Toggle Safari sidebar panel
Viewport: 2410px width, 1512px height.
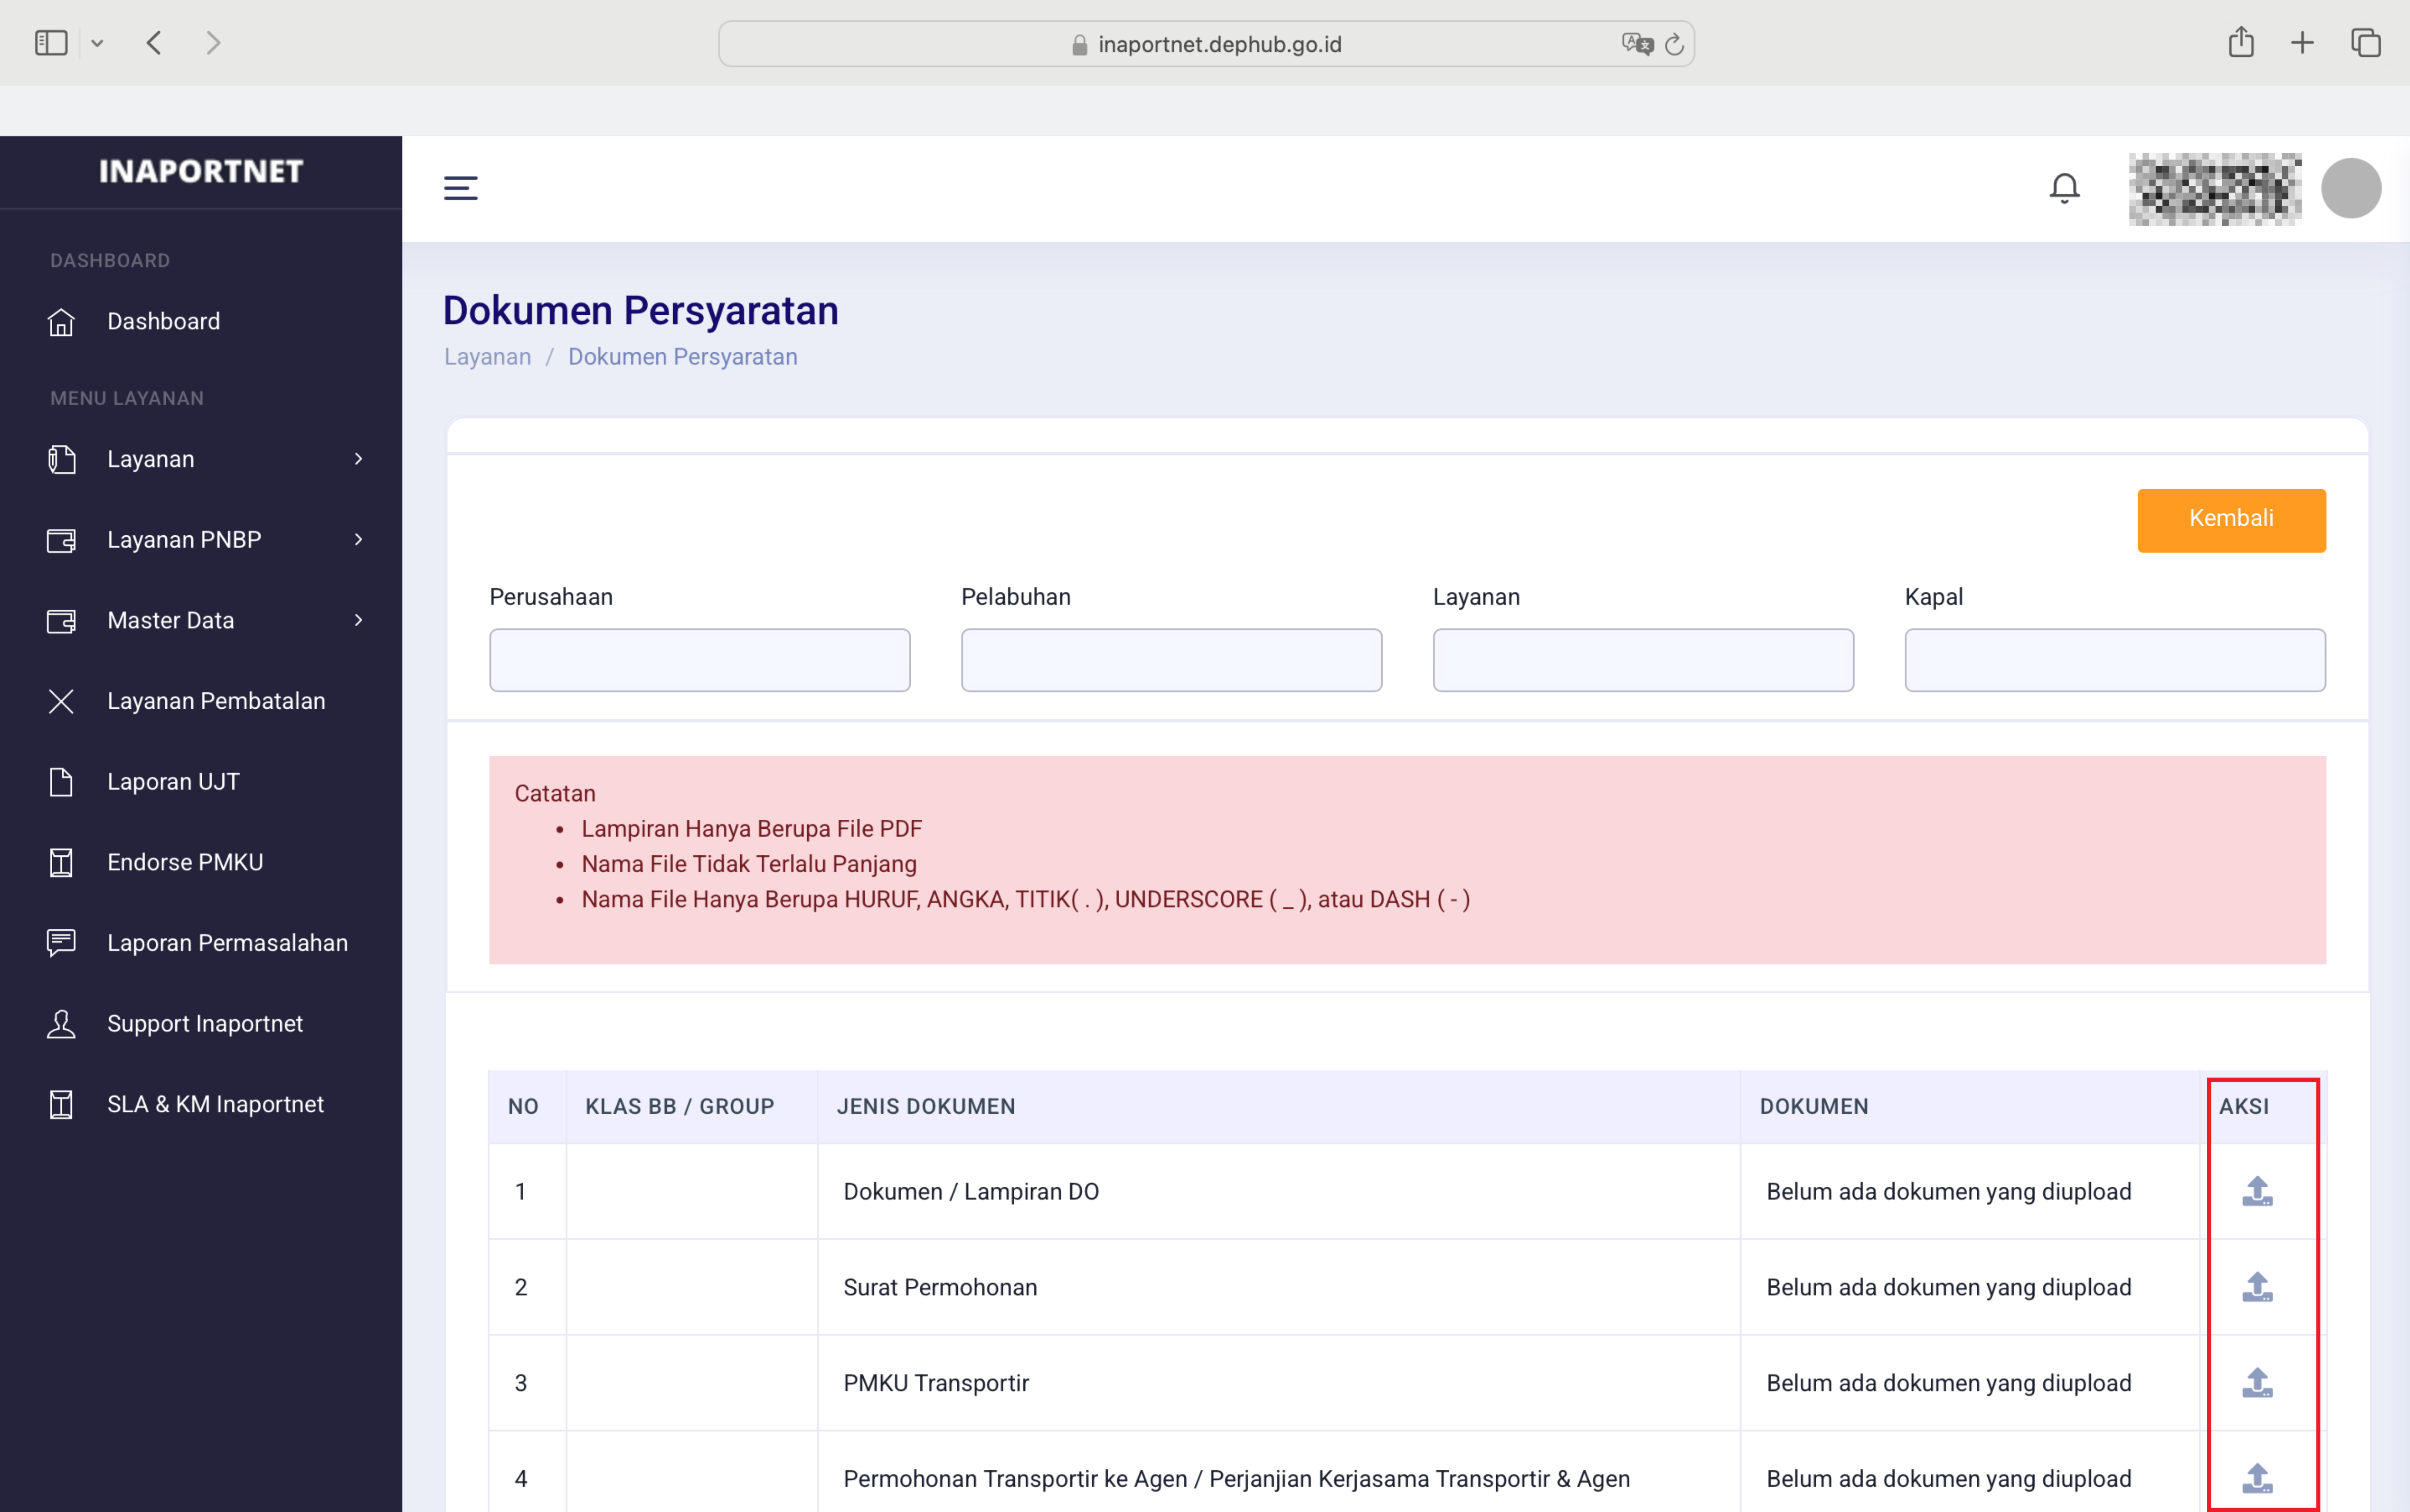tap(51, 43)
